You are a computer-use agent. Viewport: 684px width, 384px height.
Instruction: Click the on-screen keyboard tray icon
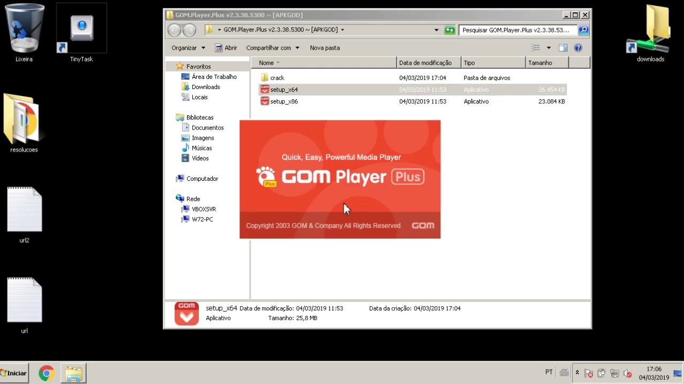click(x=564, y=373)
